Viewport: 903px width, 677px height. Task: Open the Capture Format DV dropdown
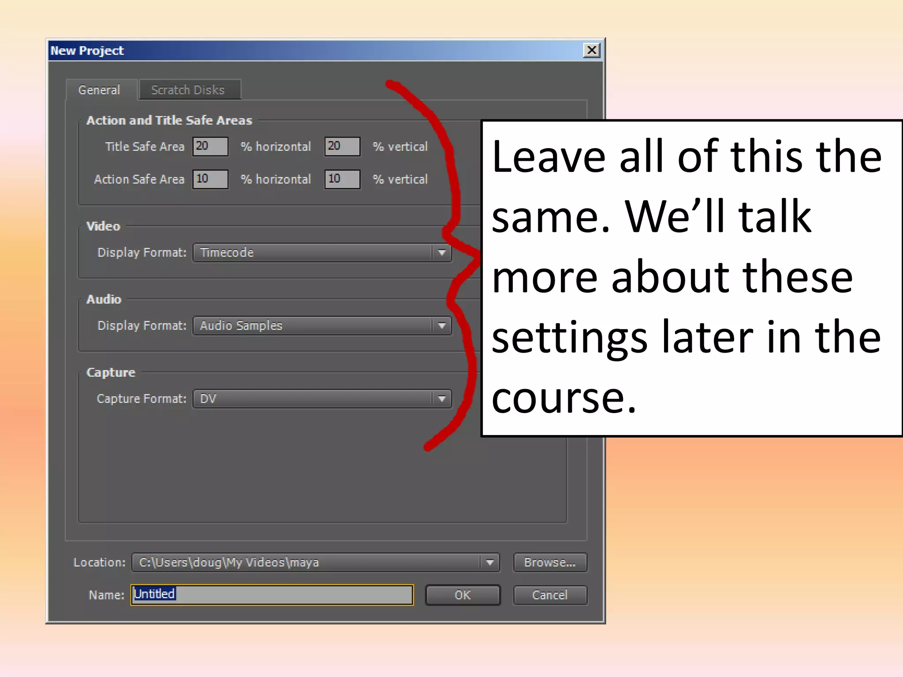[322, 399]
